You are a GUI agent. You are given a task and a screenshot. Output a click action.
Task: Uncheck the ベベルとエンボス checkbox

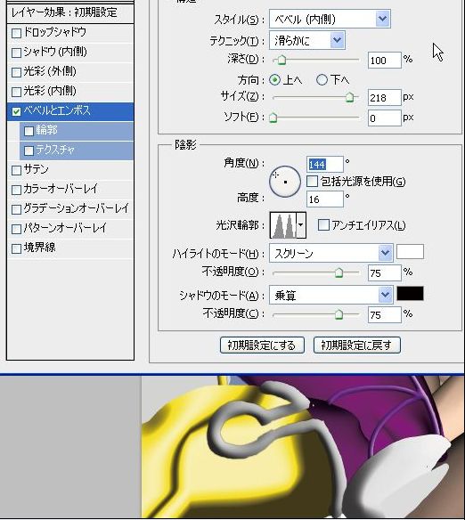click(x=16, y=111)
